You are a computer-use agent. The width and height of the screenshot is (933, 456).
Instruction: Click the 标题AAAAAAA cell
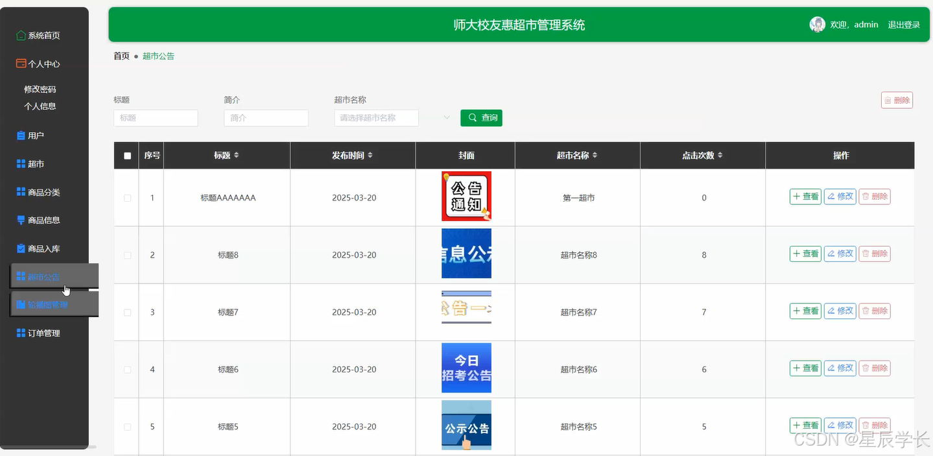click(x=228, y=198)
